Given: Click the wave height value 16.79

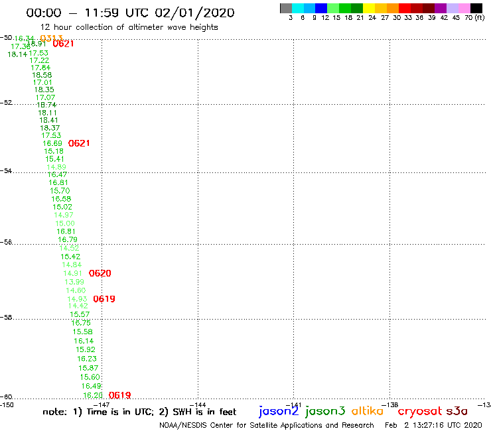Looking at the screenshot, I should coord(68,240).
